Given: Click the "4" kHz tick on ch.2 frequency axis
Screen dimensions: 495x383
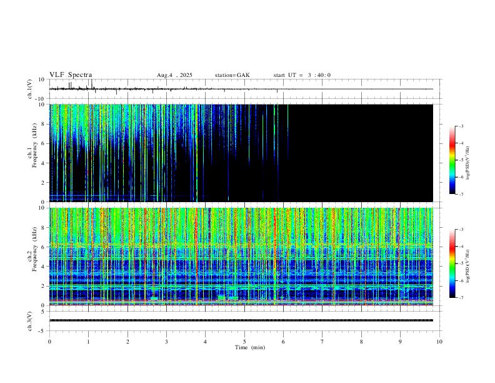Looking at the screenshot, I should [43, 267].
